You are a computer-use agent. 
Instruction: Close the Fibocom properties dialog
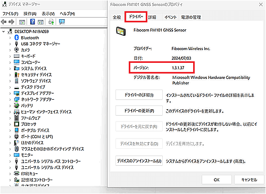click(x=261, y=4)
